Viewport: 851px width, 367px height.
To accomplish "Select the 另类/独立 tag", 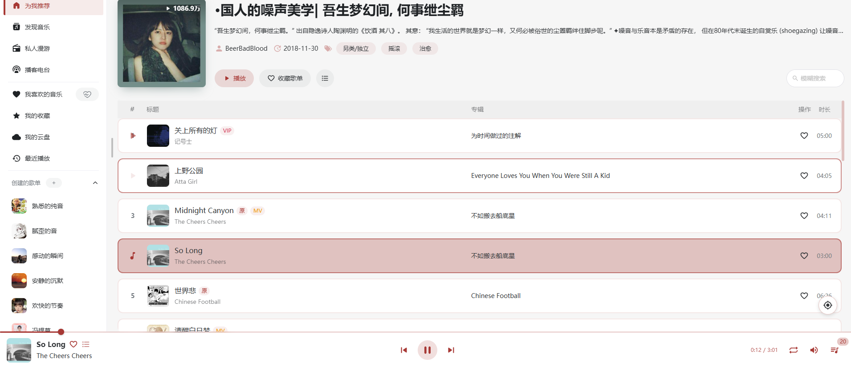I will pyautogui.click(x=356, y=48).
